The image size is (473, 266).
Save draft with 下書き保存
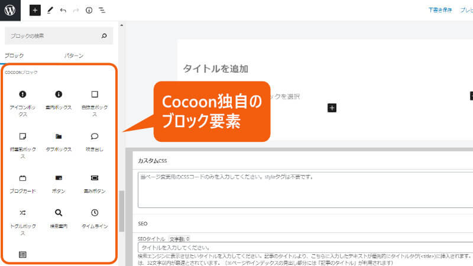pyautogui.click(x=440, y=10)
